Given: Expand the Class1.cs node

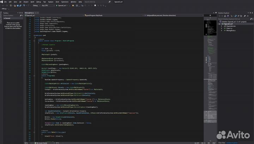Looking at the screenshot, I should tap(222, 28).
